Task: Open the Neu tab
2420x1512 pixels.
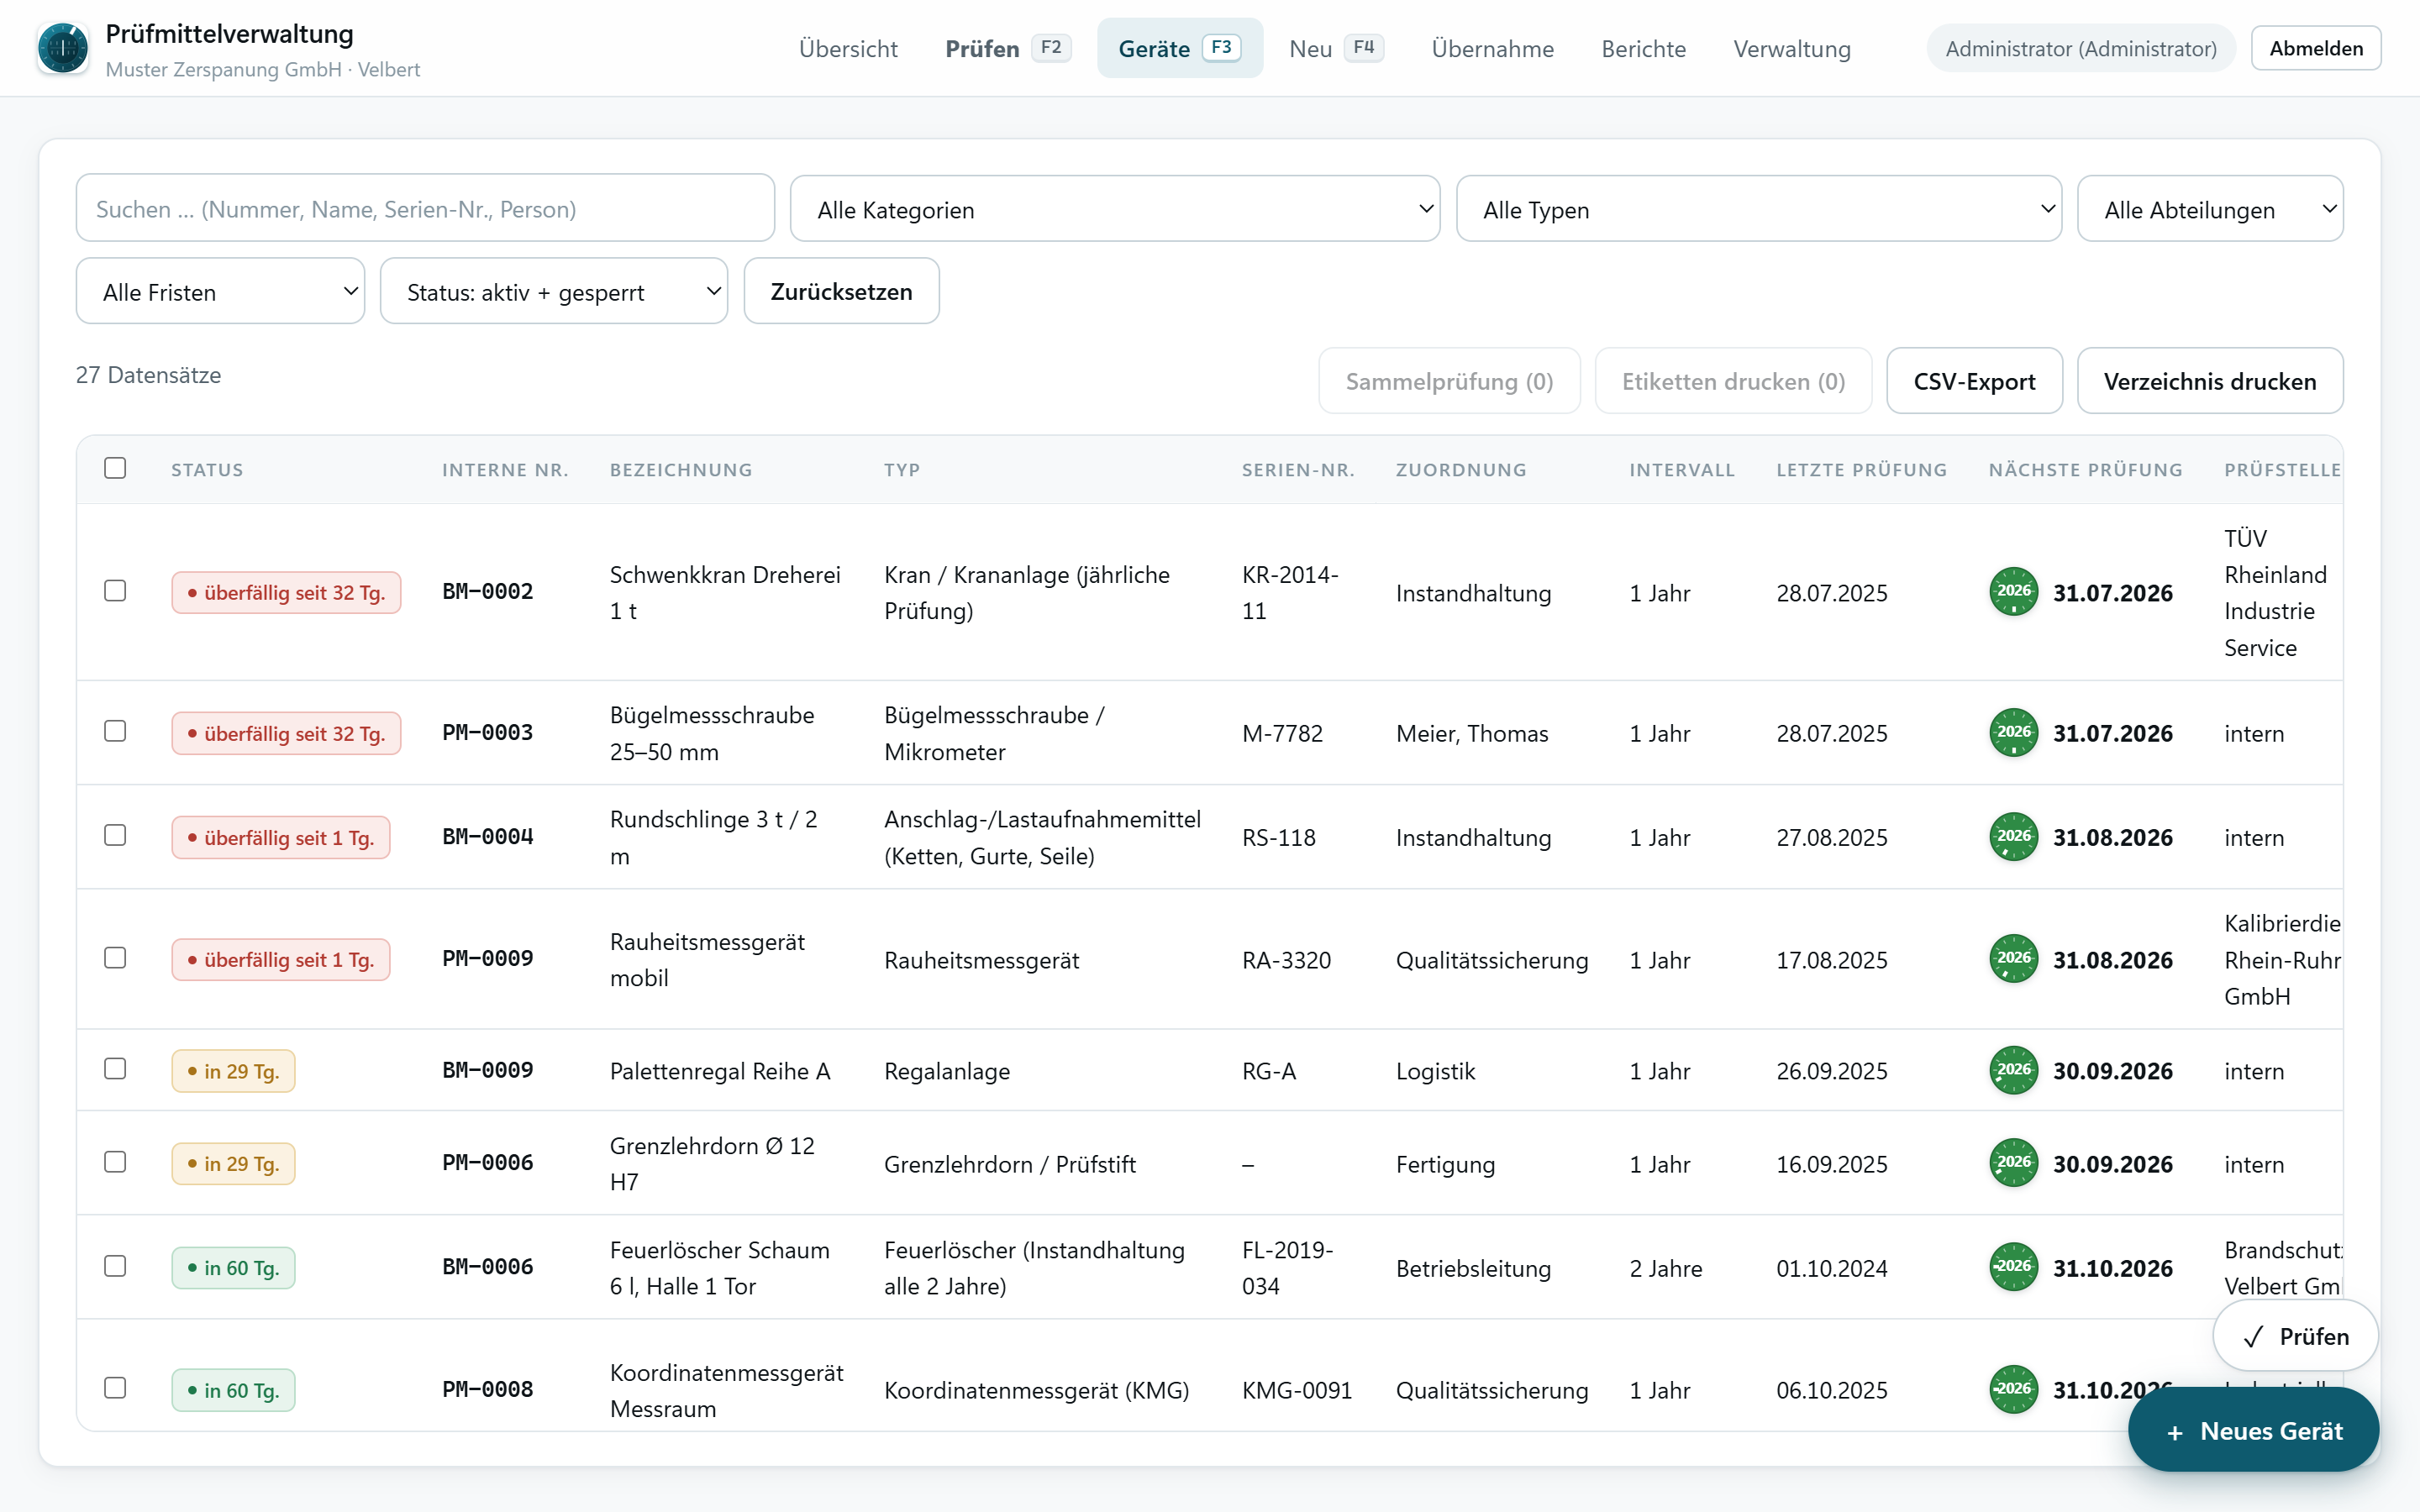Action: click(1336, 48)
